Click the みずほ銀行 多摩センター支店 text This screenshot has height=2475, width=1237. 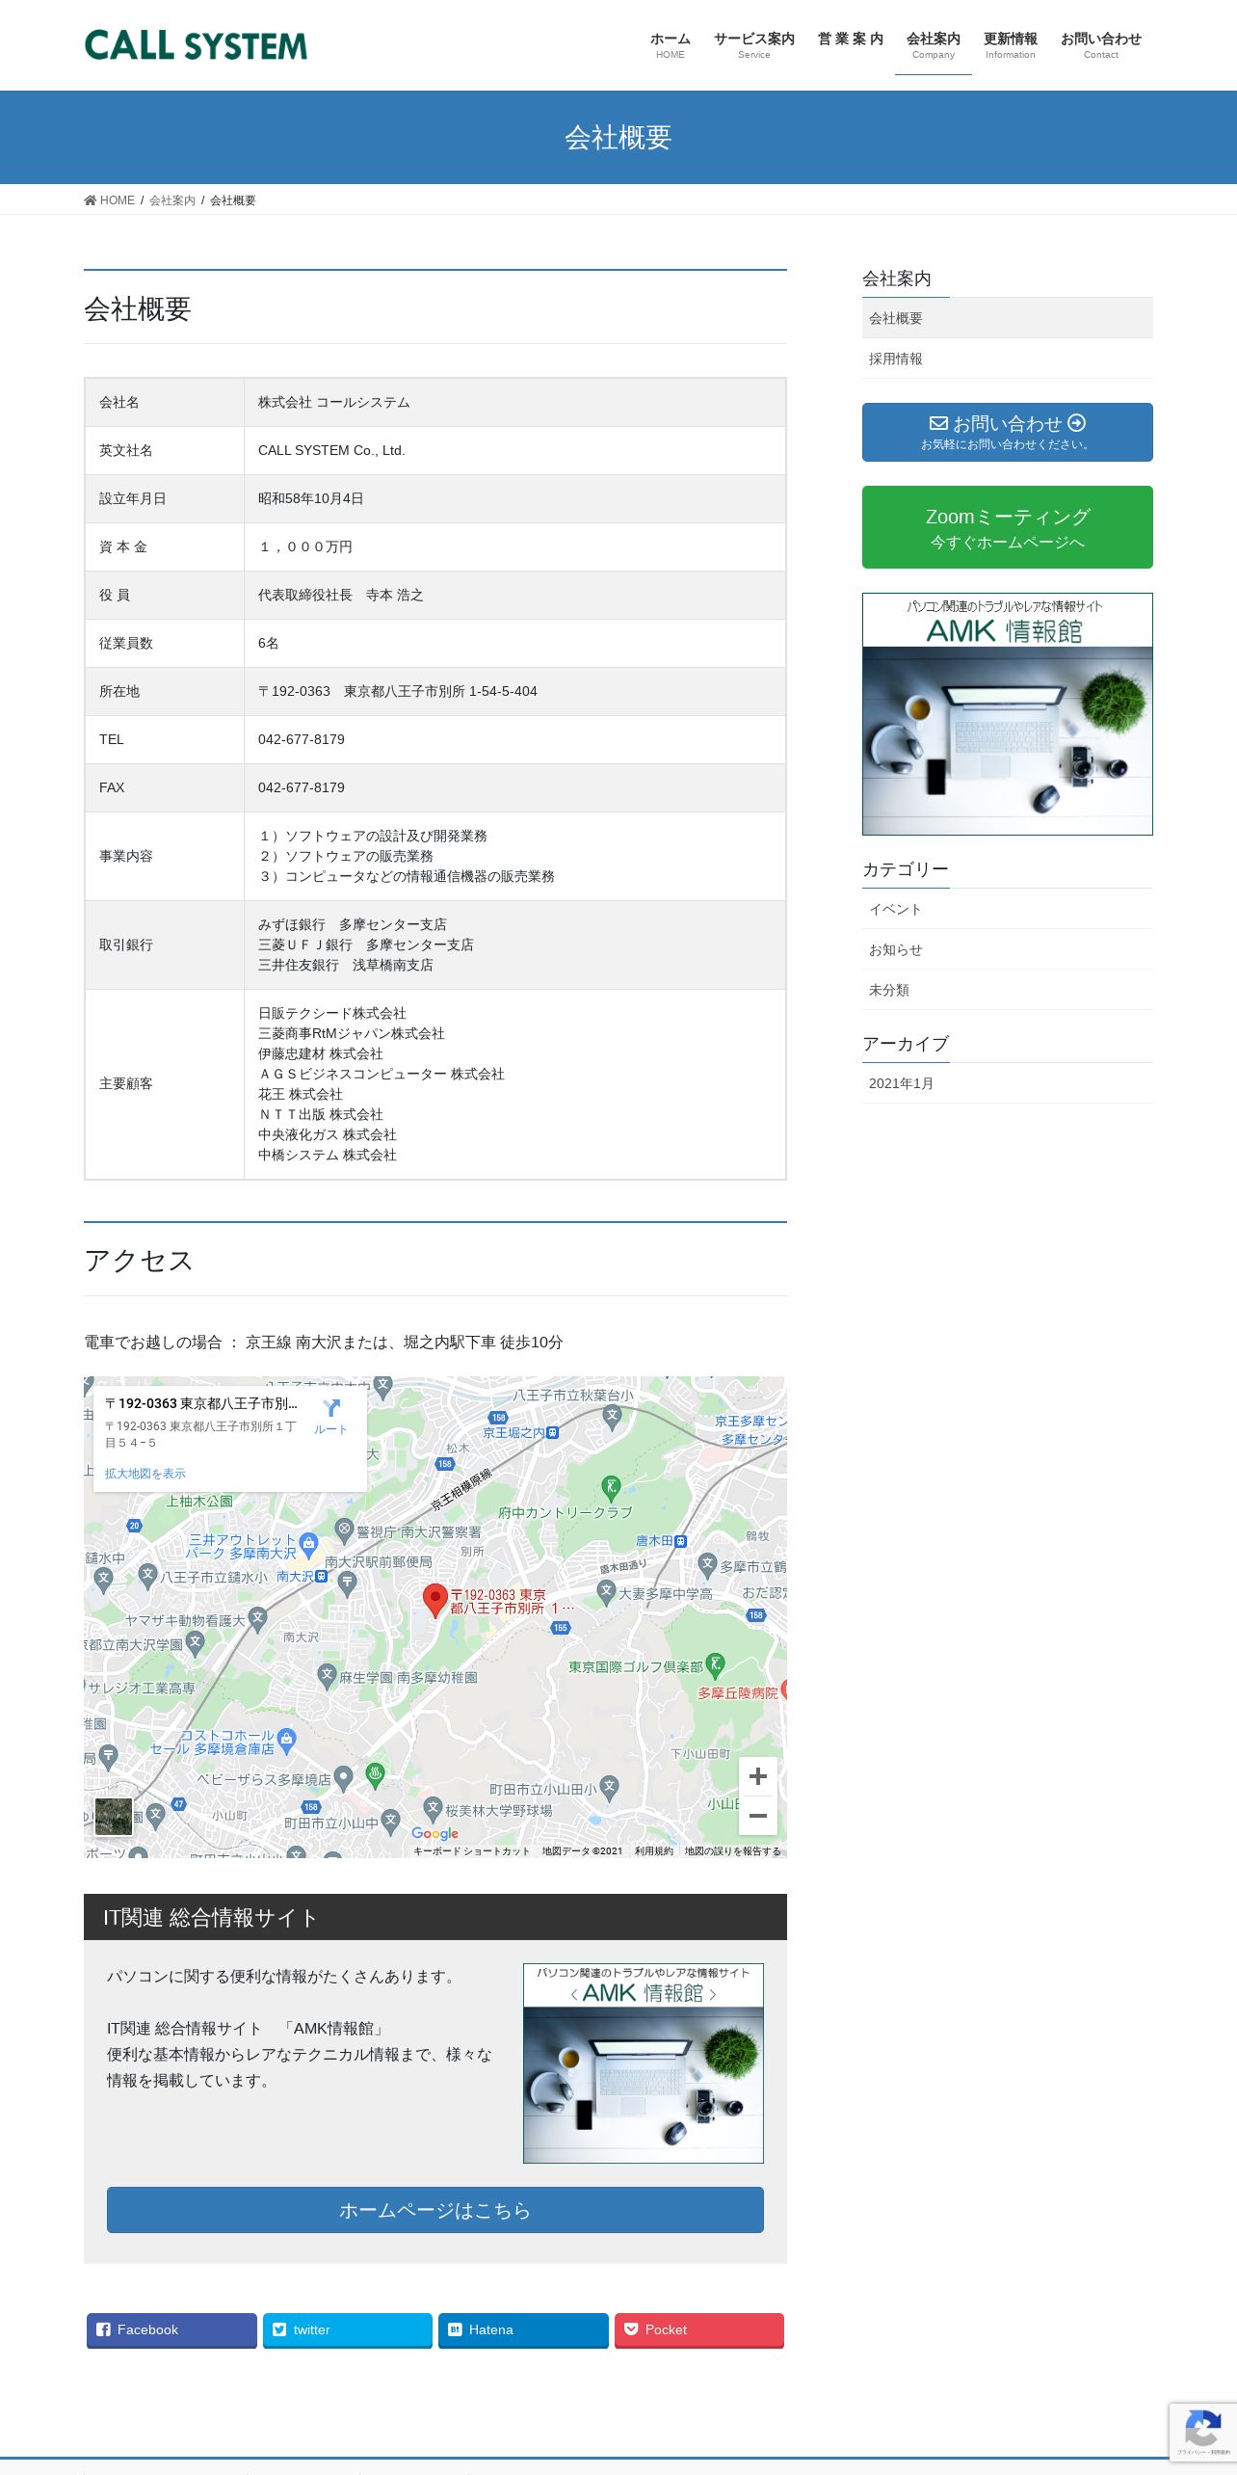(353, 924)
